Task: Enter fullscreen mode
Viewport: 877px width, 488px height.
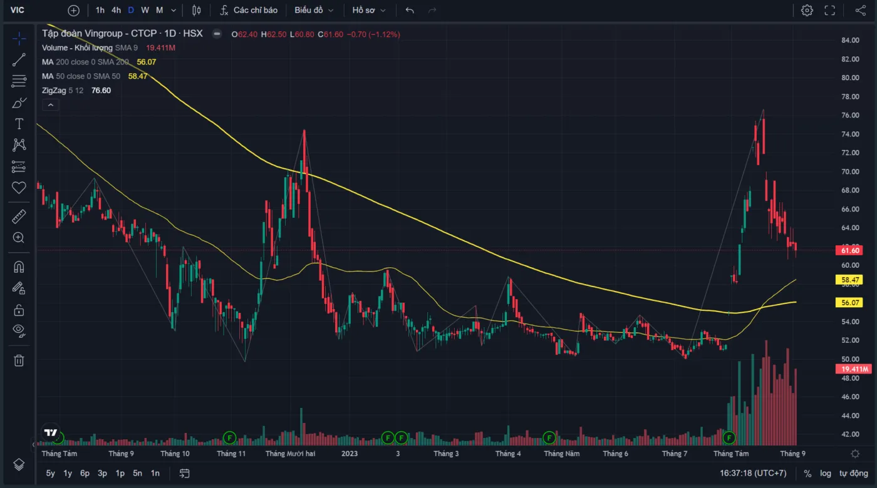Action: [x=830, y=10]
